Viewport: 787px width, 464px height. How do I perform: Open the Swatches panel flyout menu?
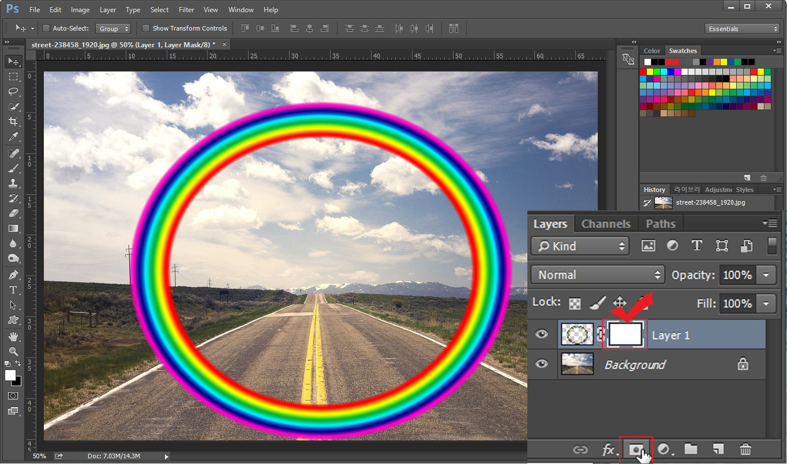point(777,51)
